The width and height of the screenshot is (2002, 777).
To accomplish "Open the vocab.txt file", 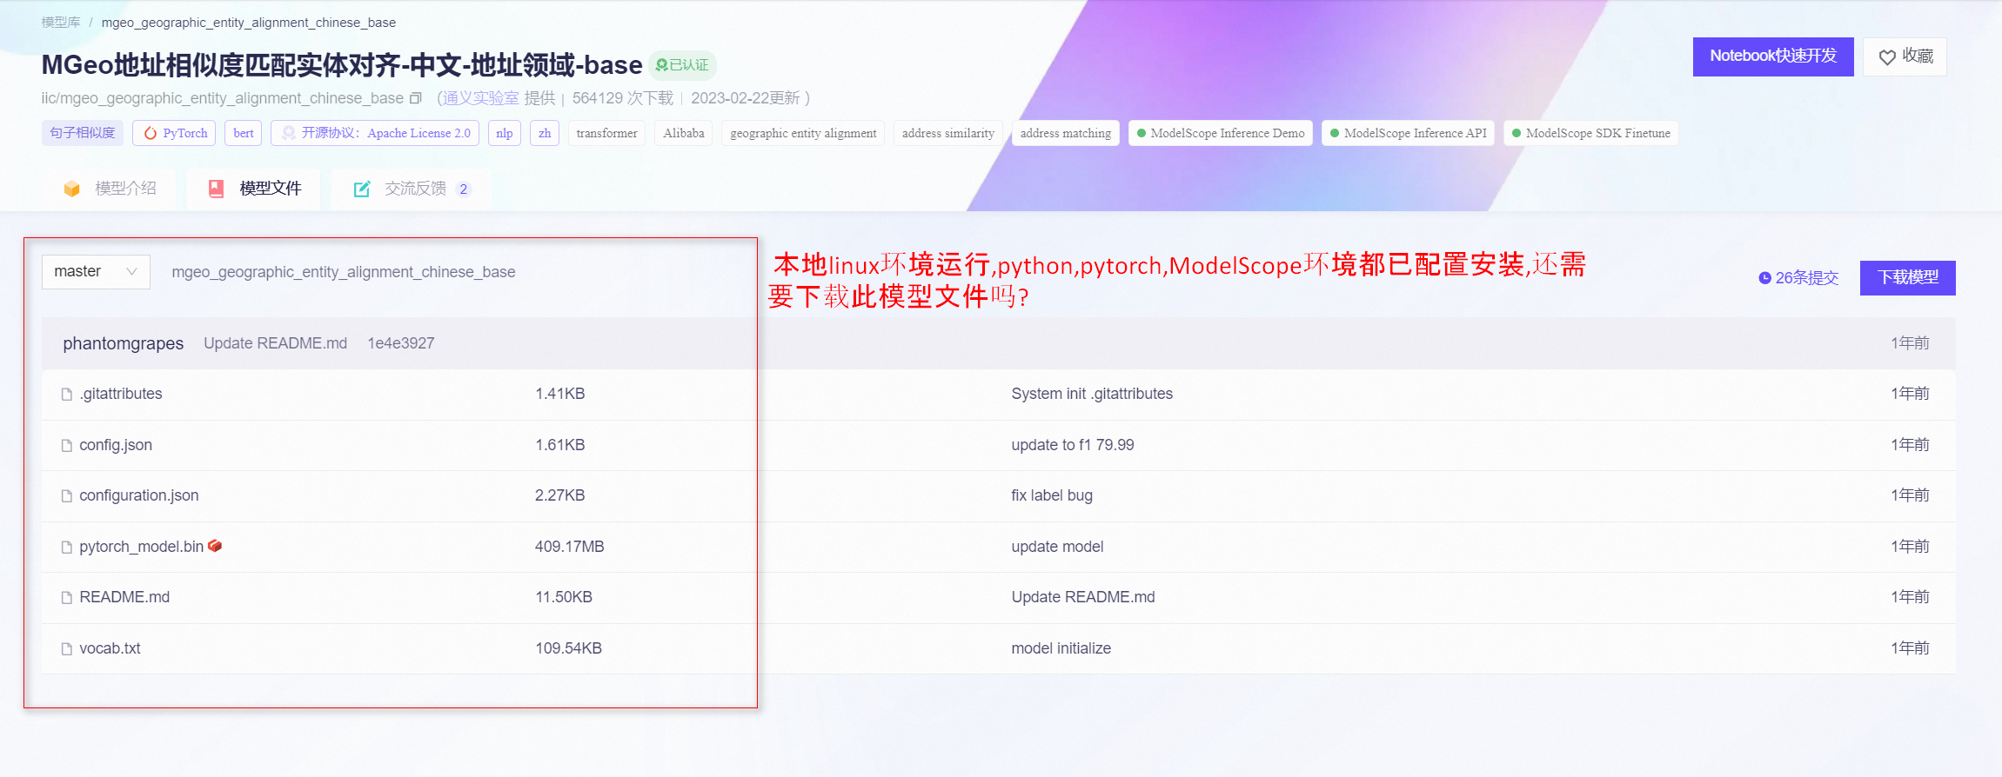I will (x=110, y=649).
